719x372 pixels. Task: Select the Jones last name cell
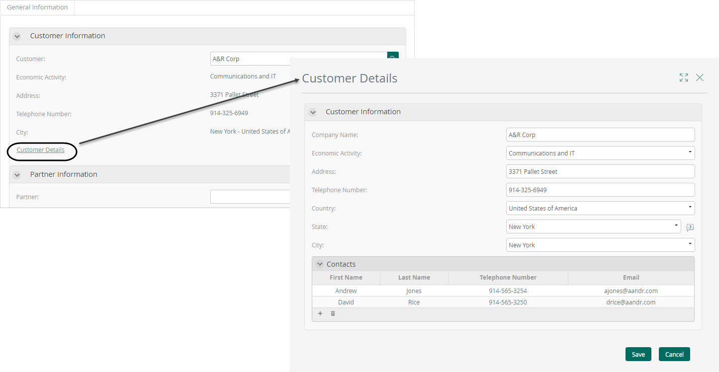point(414,291)
